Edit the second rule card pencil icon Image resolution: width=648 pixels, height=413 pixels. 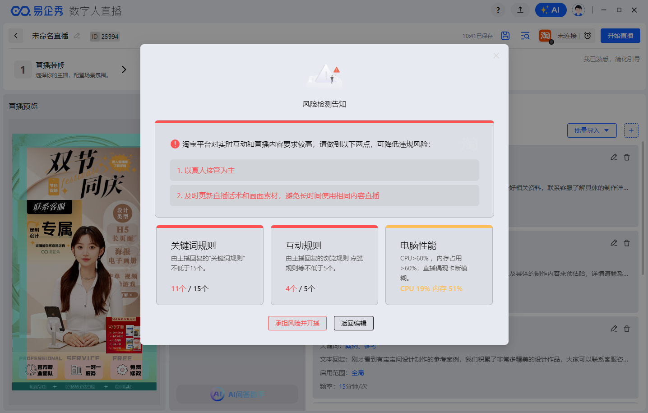coord(614,243)
